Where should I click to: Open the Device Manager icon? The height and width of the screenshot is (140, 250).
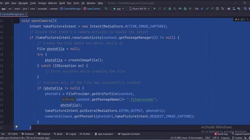point(234,9)
